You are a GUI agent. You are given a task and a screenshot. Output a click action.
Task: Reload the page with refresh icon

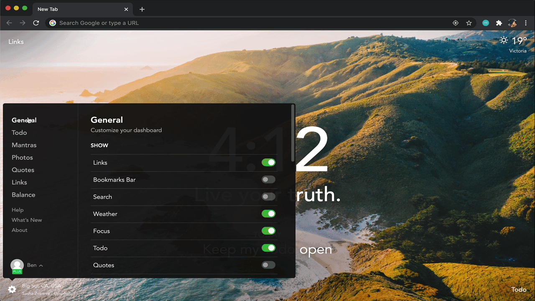[36, 23]
